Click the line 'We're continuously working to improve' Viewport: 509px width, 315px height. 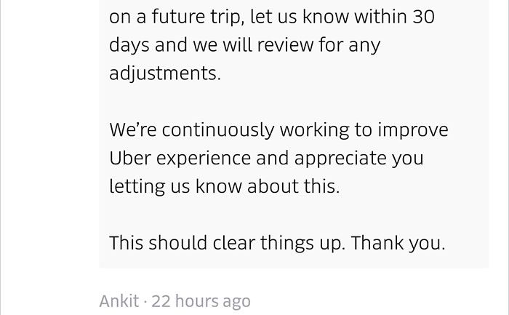click(x=278, y=130)
